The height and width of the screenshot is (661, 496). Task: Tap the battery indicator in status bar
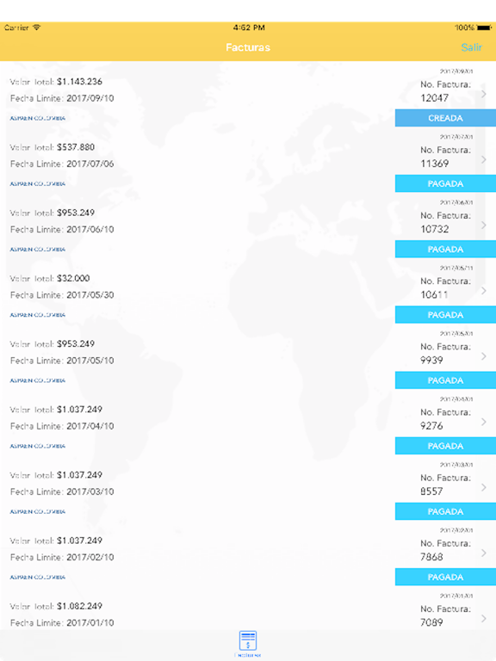[x=484, y=28]
